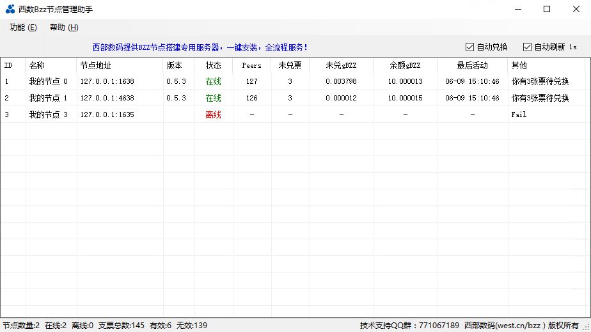
Task: Click the red 离线 status of node 3
Action: point(213,115)
